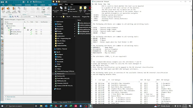This screenshot has width=193, height=108.
Task: Click Create Geometry in NX ribbon
Action: point(8,10)
